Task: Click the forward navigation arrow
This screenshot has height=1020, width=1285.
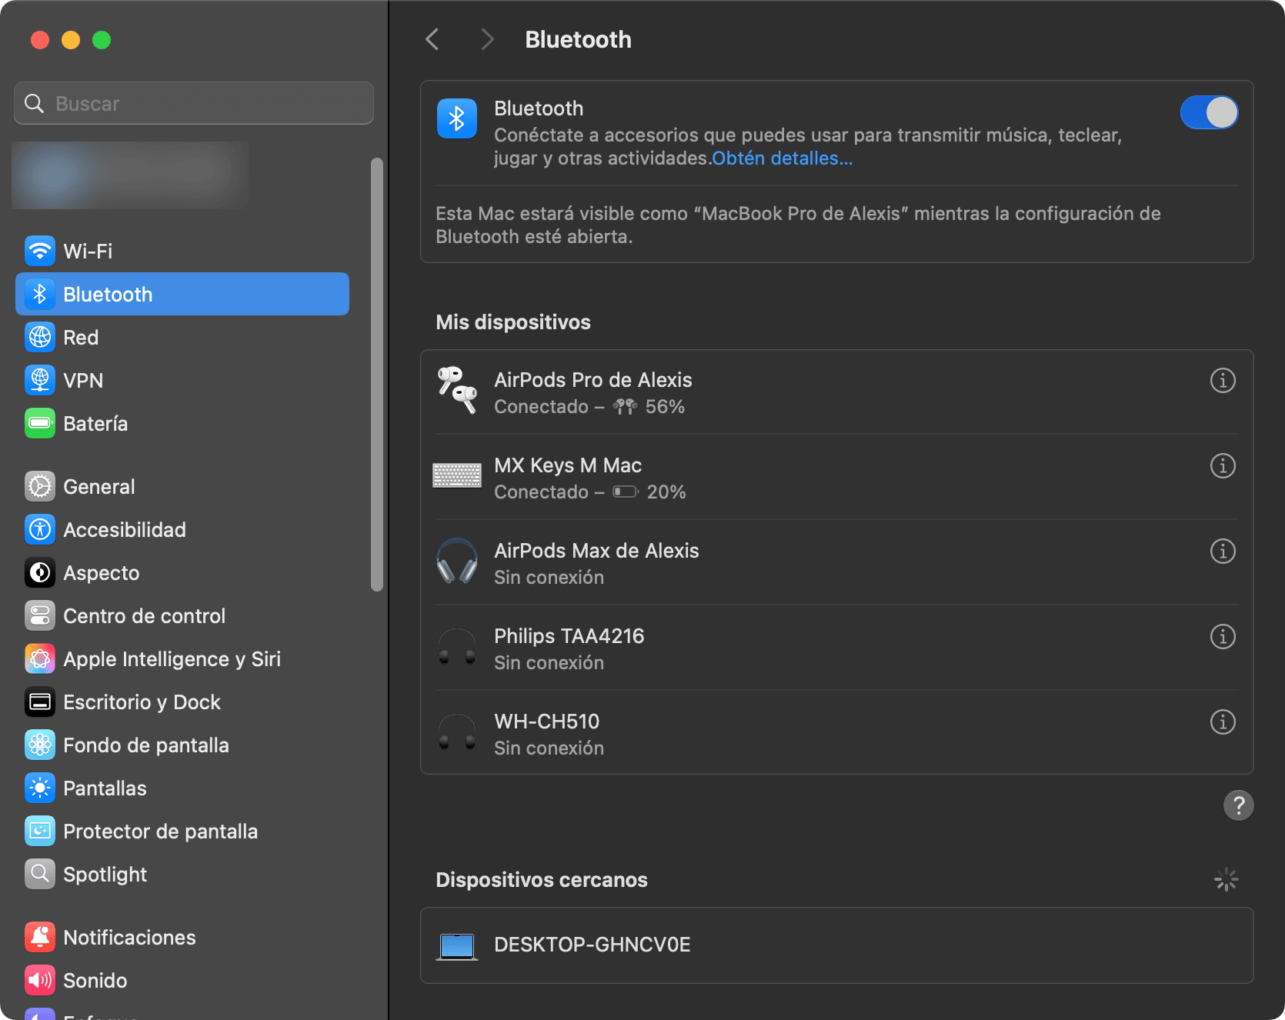Action: click(x=487, y=39)
